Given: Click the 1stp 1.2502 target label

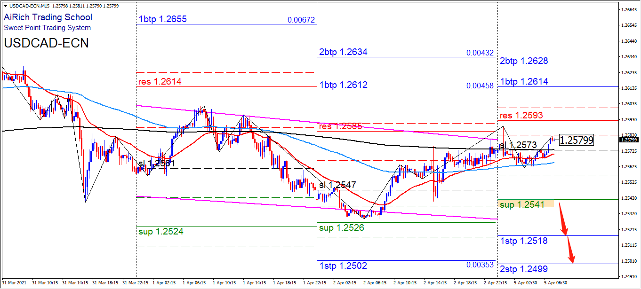Looking at the screenshot, I should 343,265.
